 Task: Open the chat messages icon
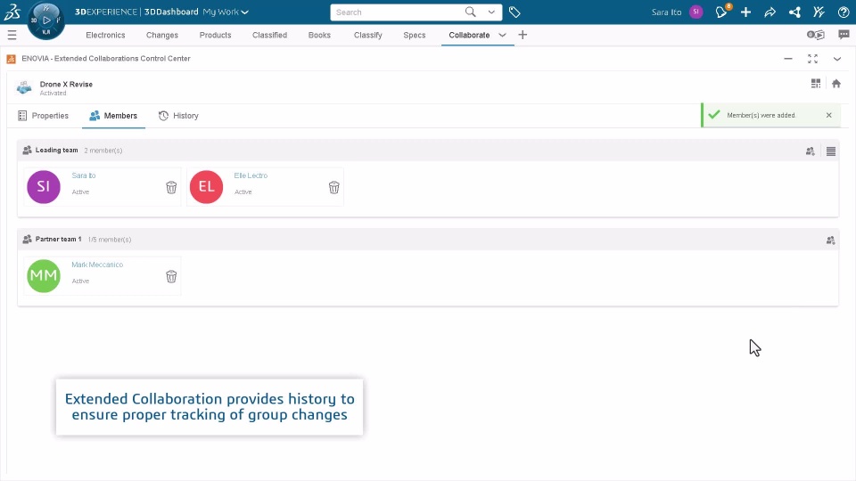(844, 35)
